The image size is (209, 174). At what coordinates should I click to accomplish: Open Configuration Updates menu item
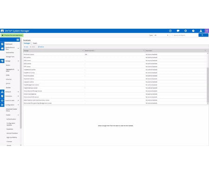pos(11,124)
